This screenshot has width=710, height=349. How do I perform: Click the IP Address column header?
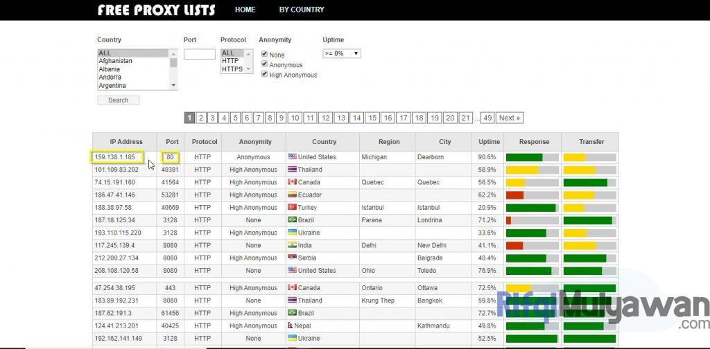[x=126, y=141]
